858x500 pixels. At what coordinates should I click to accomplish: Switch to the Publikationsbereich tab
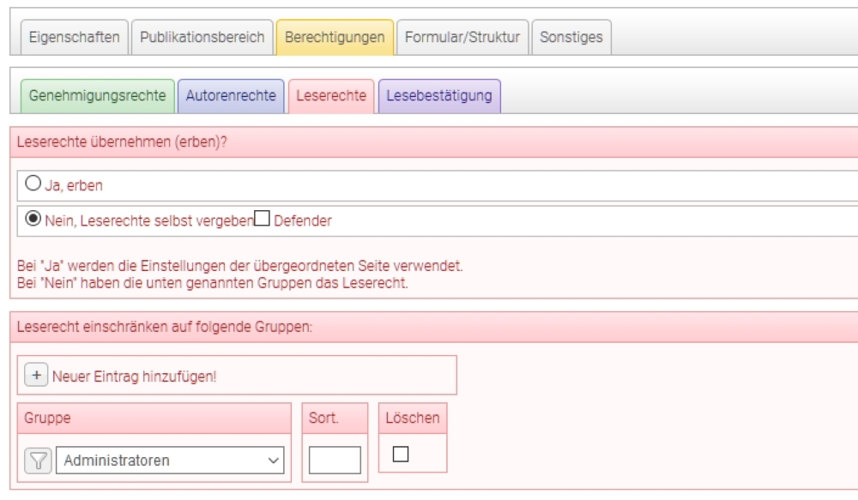pyautogui.click(x=202, y=39)
